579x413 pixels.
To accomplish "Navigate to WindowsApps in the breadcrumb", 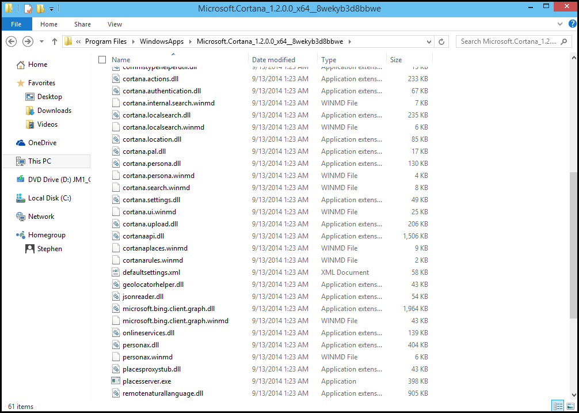I will tap(161, 41).
